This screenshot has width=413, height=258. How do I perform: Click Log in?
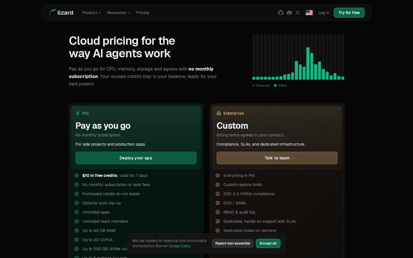coord(324,13)
